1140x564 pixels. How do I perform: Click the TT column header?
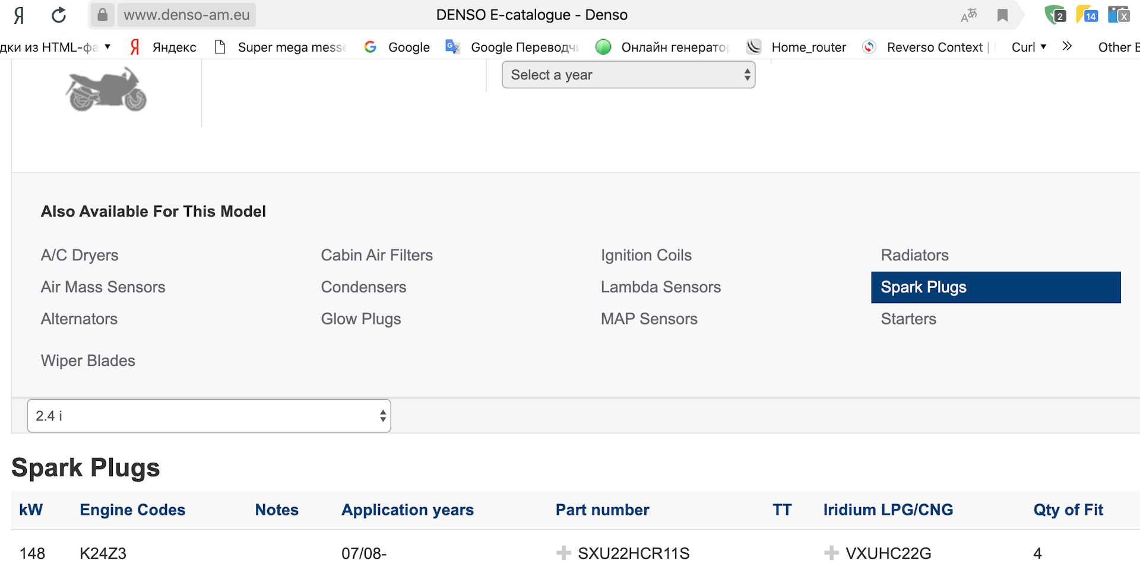[782, 510]
